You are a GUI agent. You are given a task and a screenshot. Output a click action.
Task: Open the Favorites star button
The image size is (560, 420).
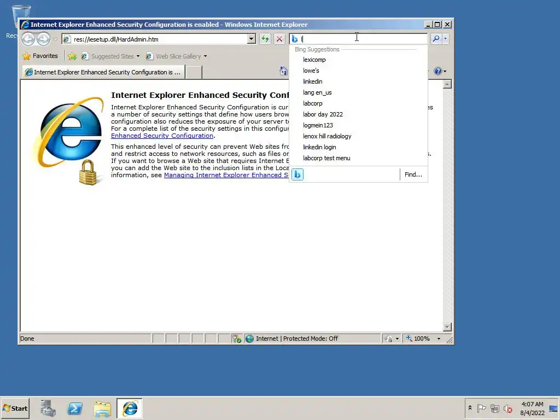pos(40,56)
